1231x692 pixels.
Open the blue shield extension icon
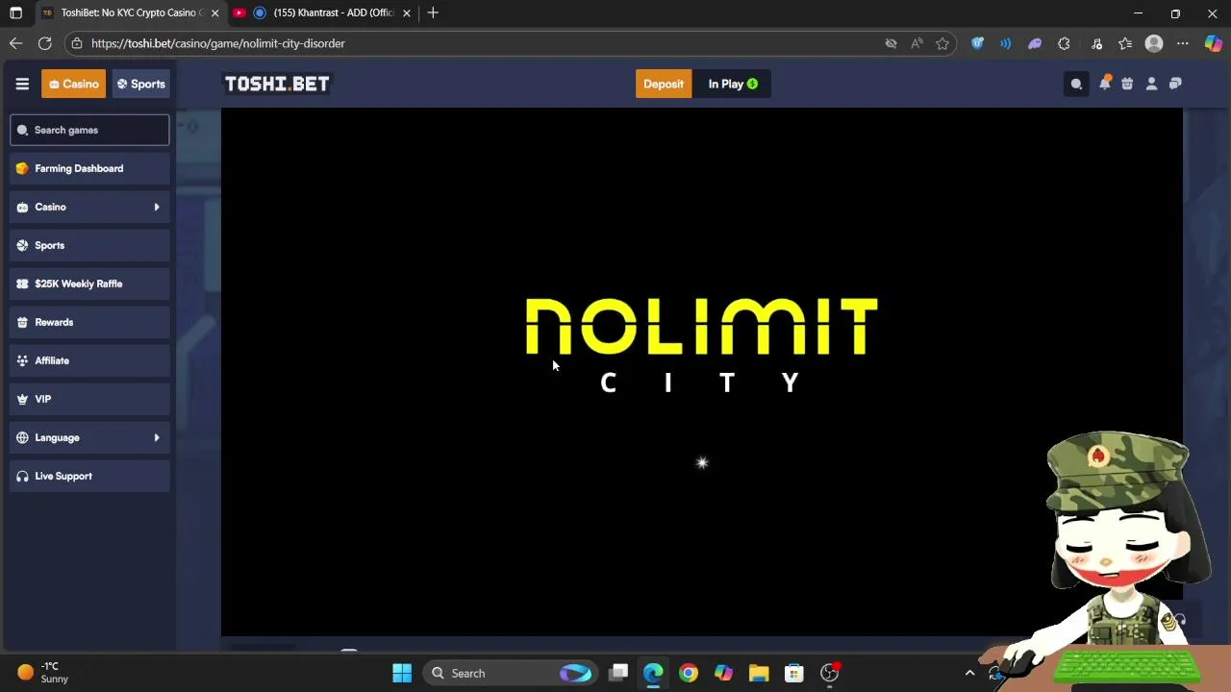click(977, 43)
